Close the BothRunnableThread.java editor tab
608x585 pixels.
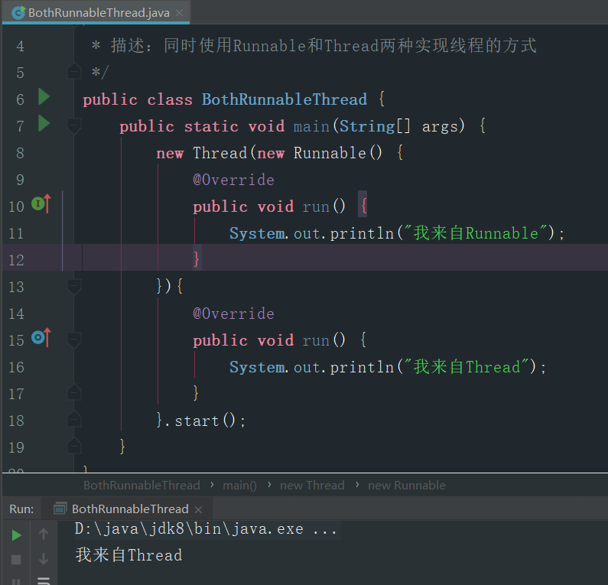coord(179,13)
